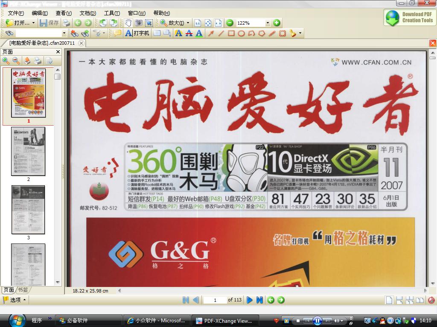Select the Polygon drawing tool
Viewport: 437px width, 327px height.
click(262, 33)
